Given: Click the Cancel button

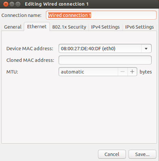Looking at the screenshot, I should pos(112,154).
